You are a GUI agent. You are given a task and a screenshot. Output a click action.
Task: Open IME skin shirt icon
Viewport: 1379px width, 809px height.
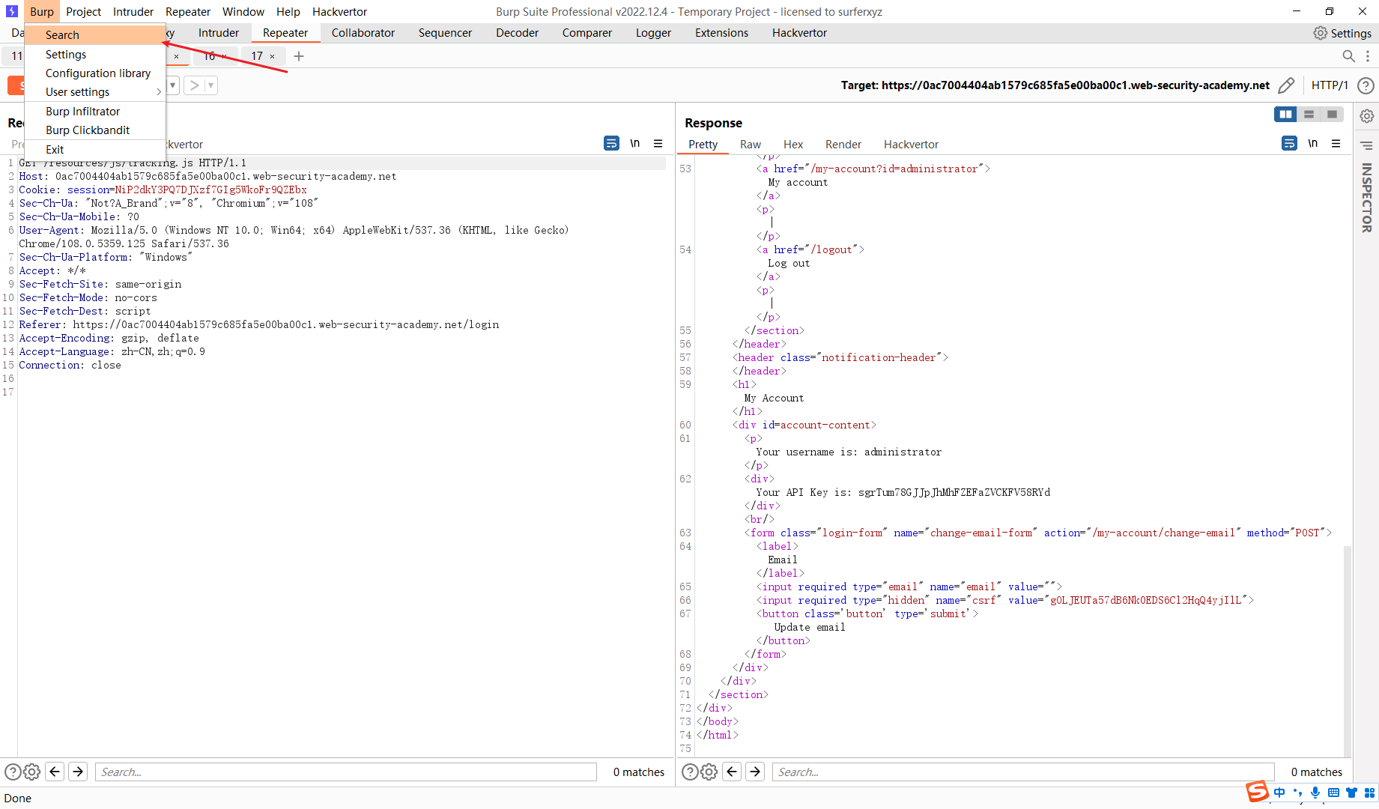[1351, 793]
